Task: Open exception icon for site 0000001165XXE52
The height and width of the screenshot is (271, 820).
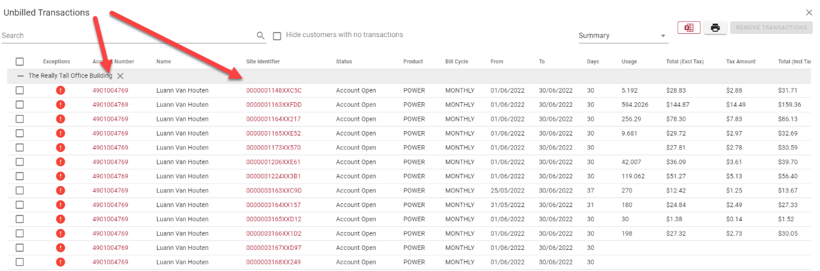Action: (x=60, y=133)
